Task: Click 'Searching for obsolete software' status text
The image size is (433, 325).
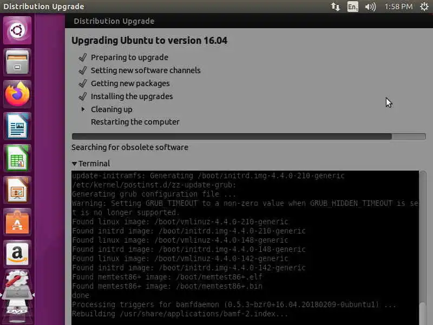Action: tap(130, 147)
